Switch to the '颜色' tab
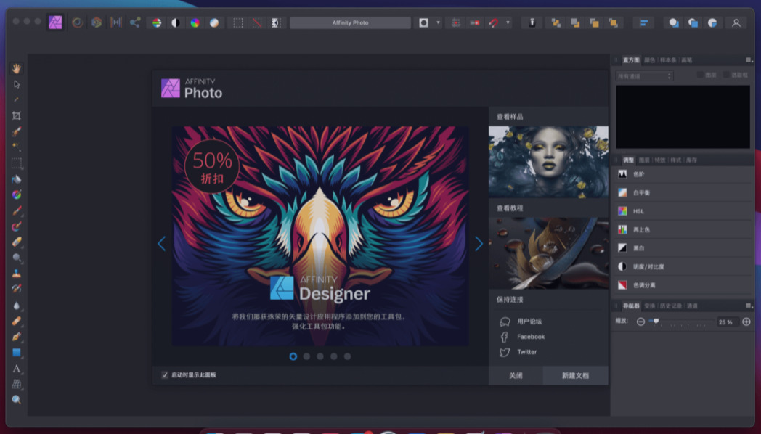The image size is (761, 434). point(649,60)
